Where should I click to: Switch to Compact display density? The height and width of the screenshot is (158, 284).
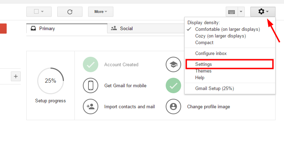pyautogui.click(x=204, y=43)
